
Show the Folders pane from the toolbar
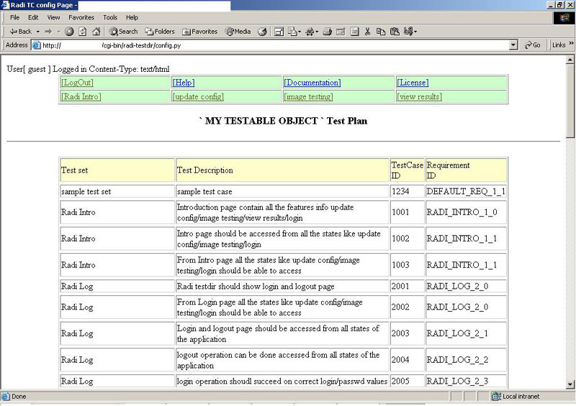[x=159, y=32]
